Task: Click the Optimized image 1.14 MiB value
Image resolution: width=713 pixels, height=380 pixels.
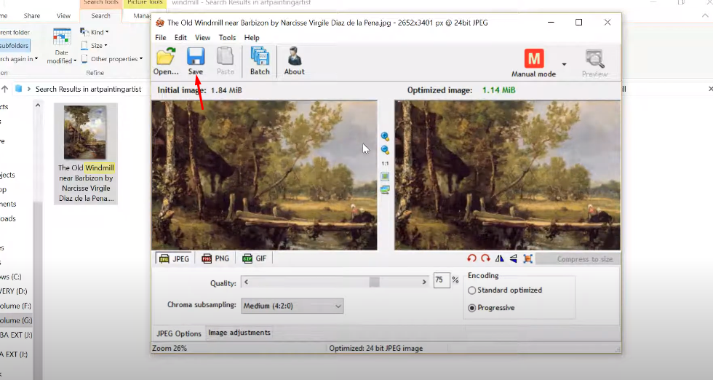Action: click(499, 90)
